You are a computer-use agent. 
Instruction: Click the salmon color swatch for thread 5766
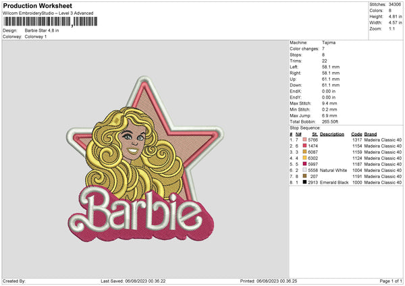point(304,140)
